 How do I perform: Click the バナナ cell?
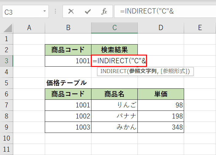click(114, 116)
